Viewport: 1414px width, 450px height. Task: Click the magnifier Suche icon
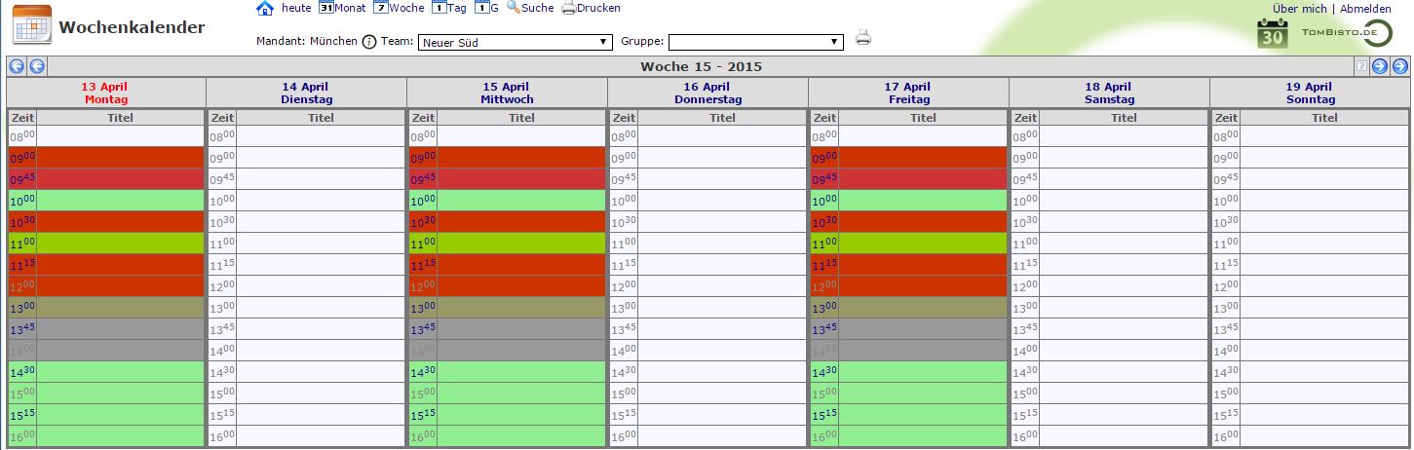tap(514, 8)
